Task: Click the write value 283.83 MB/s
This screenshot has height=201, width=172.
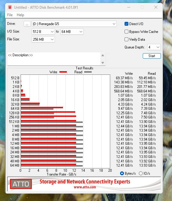Action: click(x=123, y=87)
